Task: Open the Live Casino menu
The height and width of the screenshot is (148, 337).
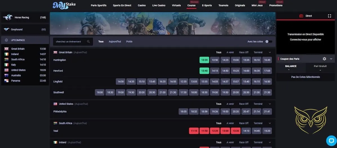Action: (x=159, y=5)
